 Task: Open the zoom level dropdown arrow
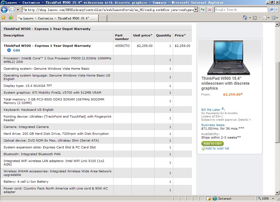click(x=273, y=198)
